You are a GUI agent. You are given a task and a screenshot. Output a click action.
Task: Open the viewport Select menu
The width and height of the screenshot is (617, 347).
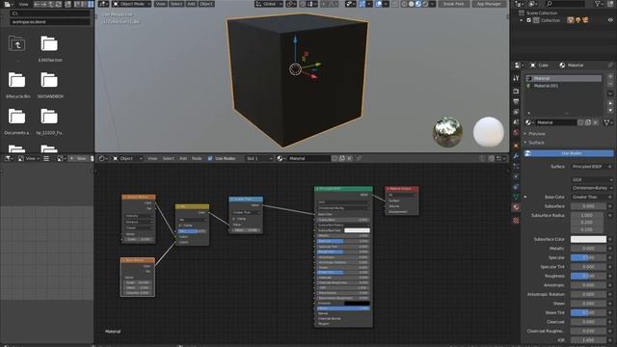[x=176, y=4]
